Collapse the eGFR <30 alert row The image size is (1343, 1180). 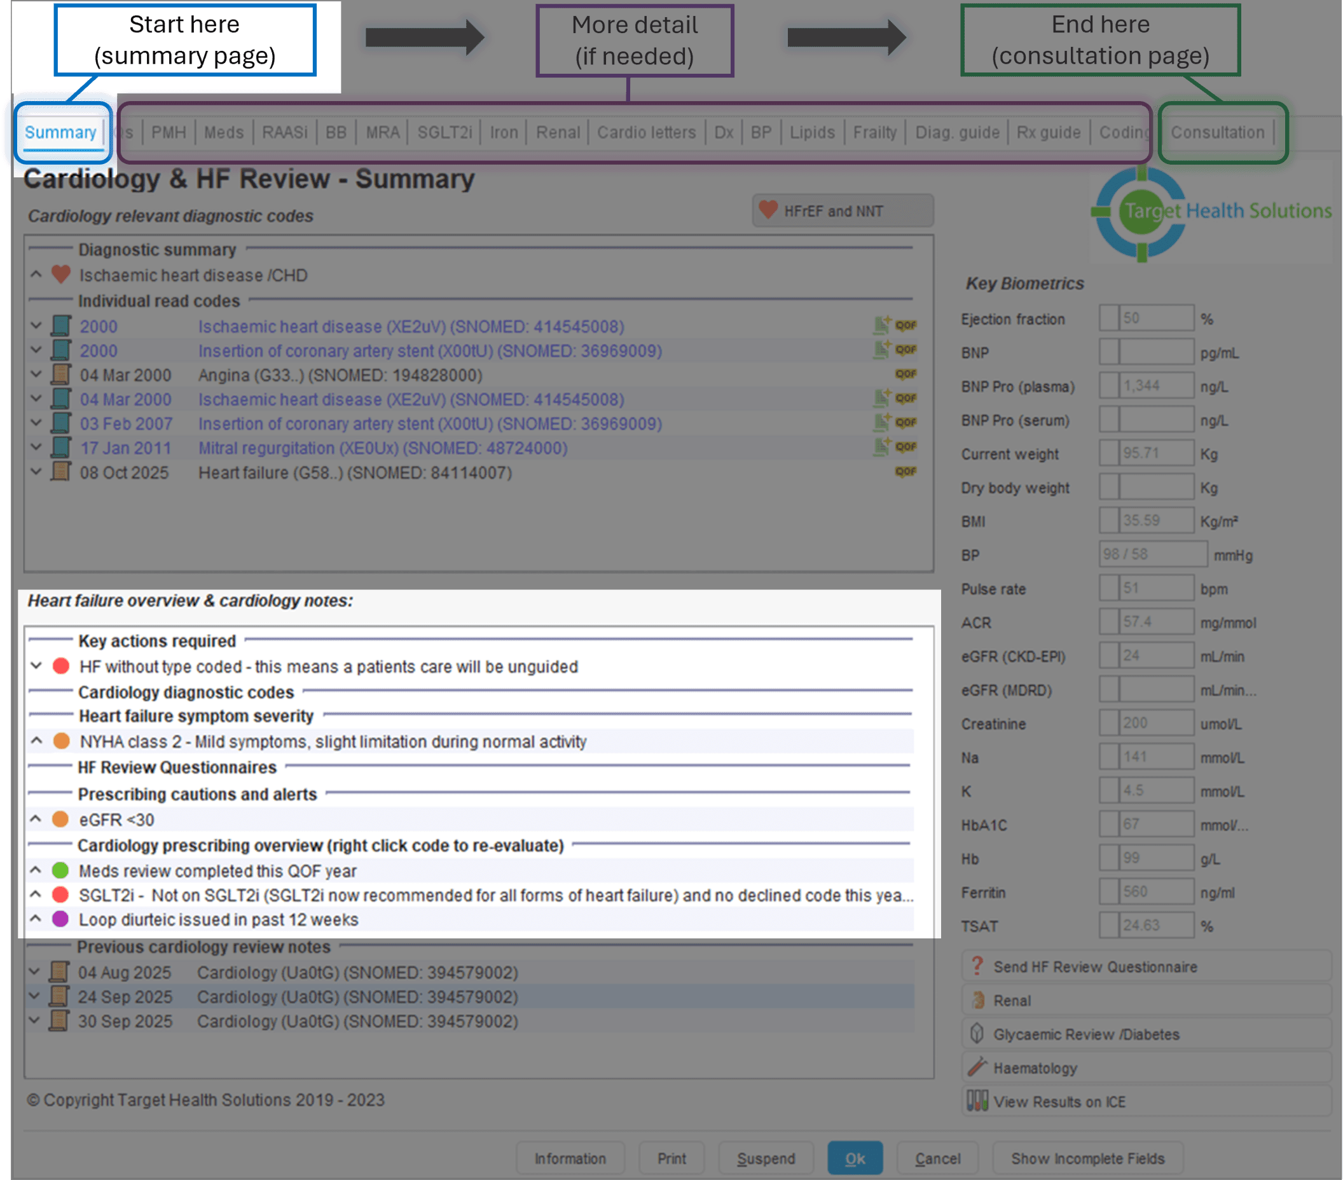click(x=36, y=820)
